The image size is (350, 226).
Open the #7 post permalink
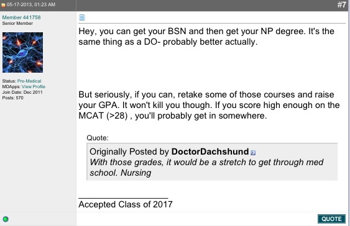tap(342, 4)
